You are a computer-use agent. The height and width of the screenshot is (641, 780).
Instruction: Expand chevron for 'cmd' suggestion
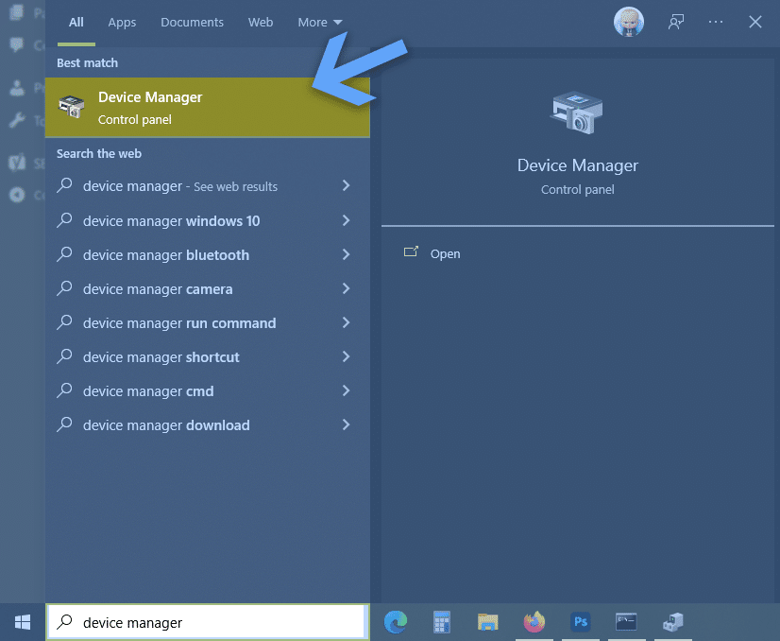pyautogui.click(x=347, y=390)
